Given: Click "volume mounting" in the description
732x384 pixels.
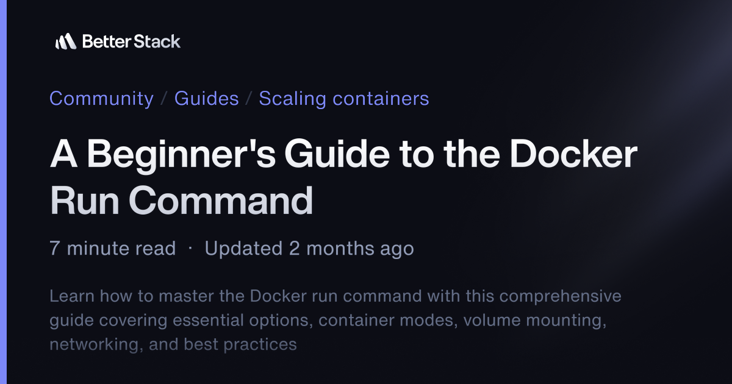Looking at the screenshot, I should point(533,320).
